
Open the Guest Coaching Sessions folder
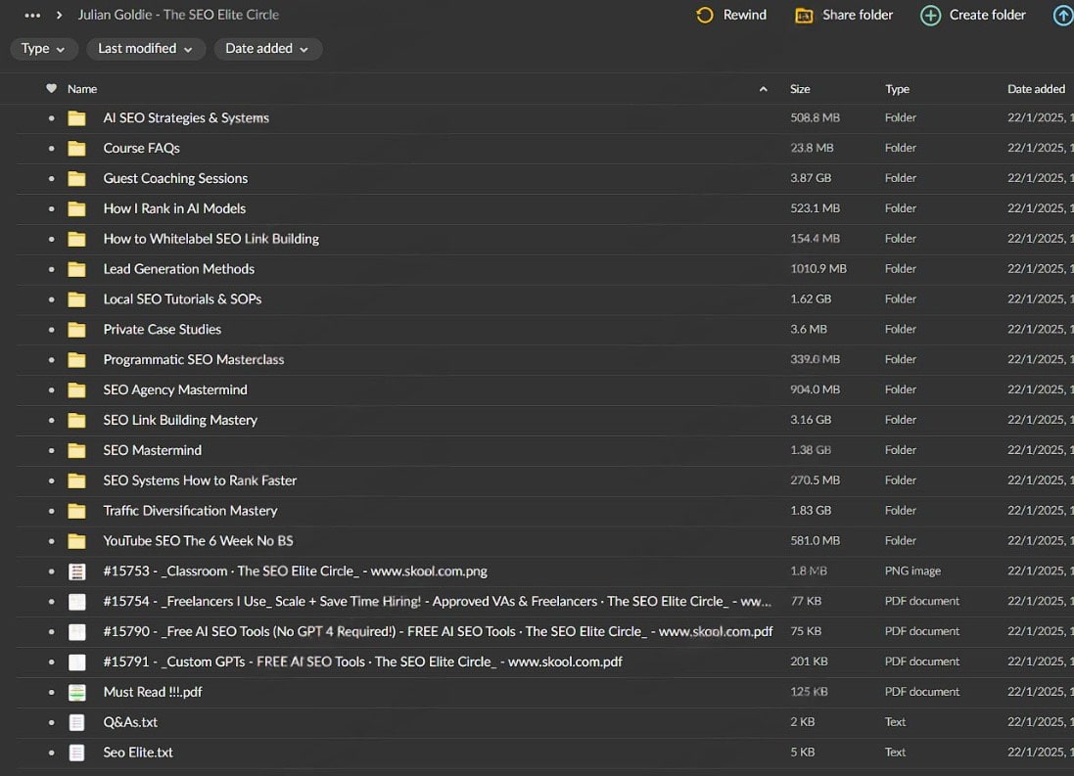pyautogui.click(x=175, y=178)
